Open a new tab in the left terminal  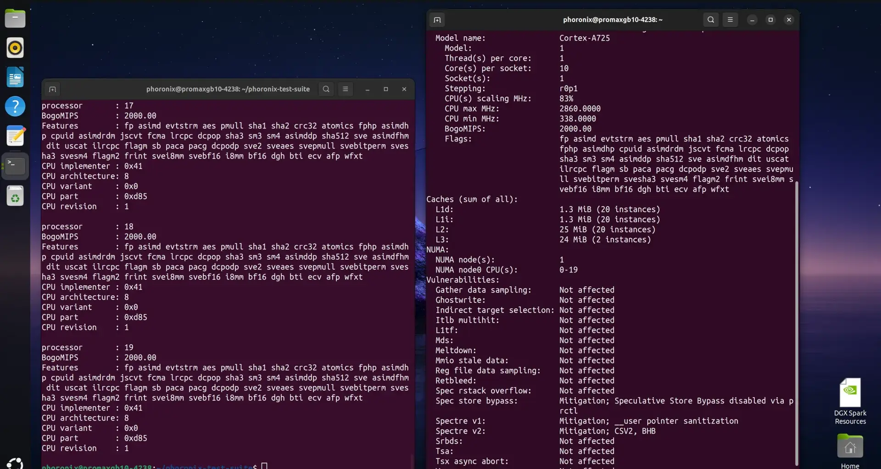coord(52,89)
